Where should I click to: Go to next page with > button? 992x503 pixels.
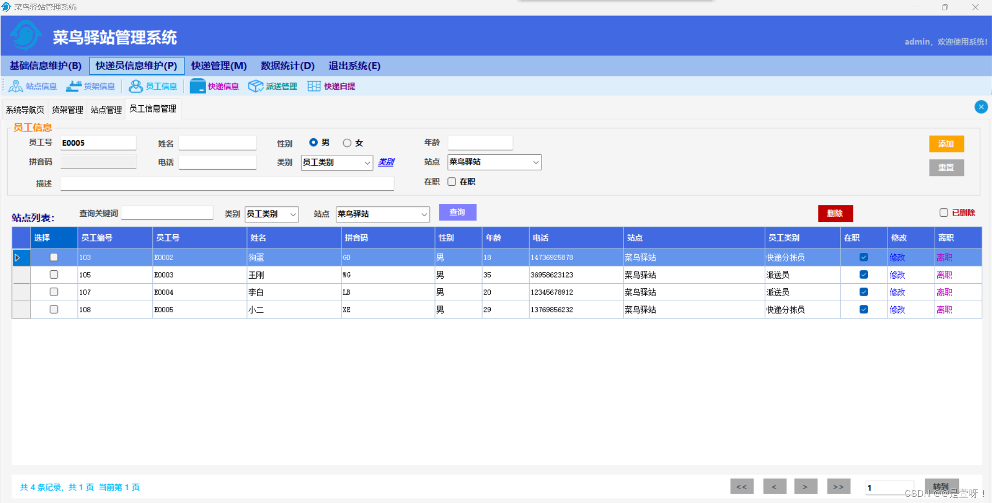[805, 486]
